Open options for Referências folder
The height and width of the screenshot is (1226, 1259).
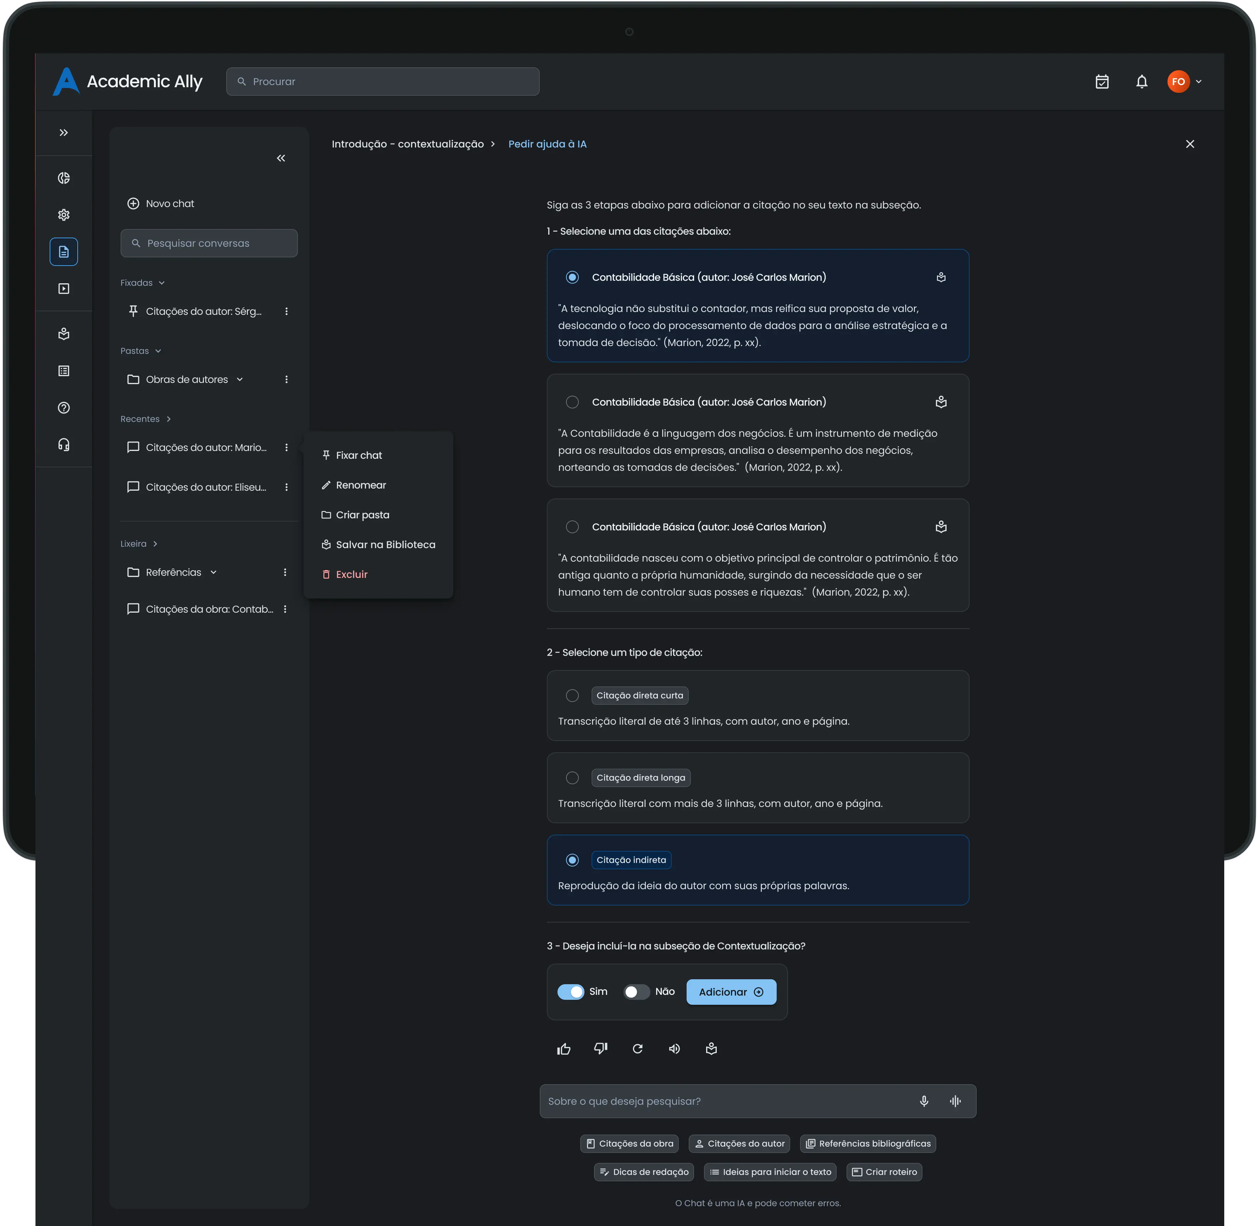[285, 573]
